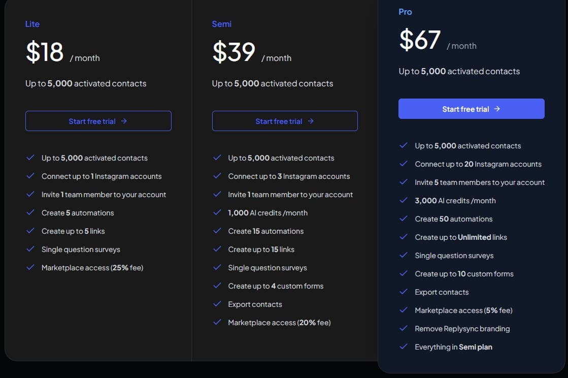Screen dimensions: 568x378
Task: Start the free trial for the Semi plan
Action: point(285,121)
